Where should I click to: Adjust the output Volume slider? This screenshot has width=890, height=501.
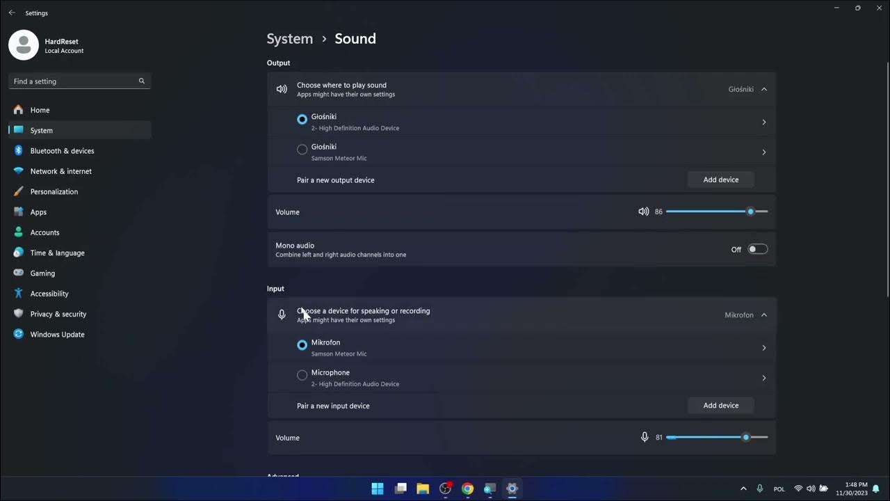[x=750, y=212]
